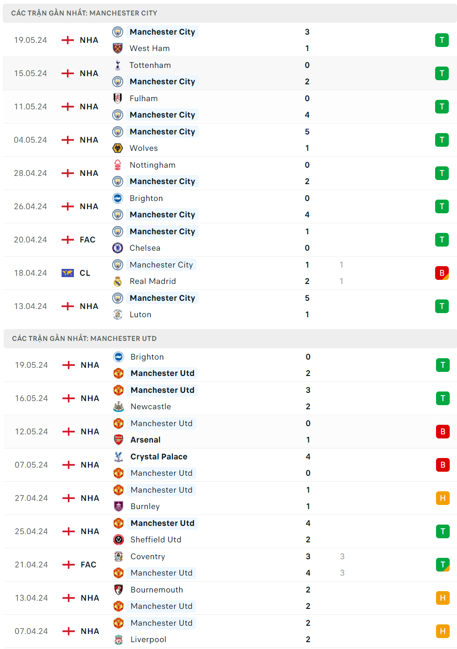
Task: Click the orange draw badge for Burnley match
Action: (x=442, y=498)
